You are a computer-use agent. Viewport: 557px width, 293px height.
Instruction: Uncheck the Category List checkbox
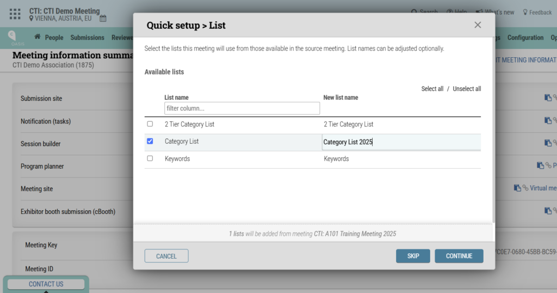point(150,141)
